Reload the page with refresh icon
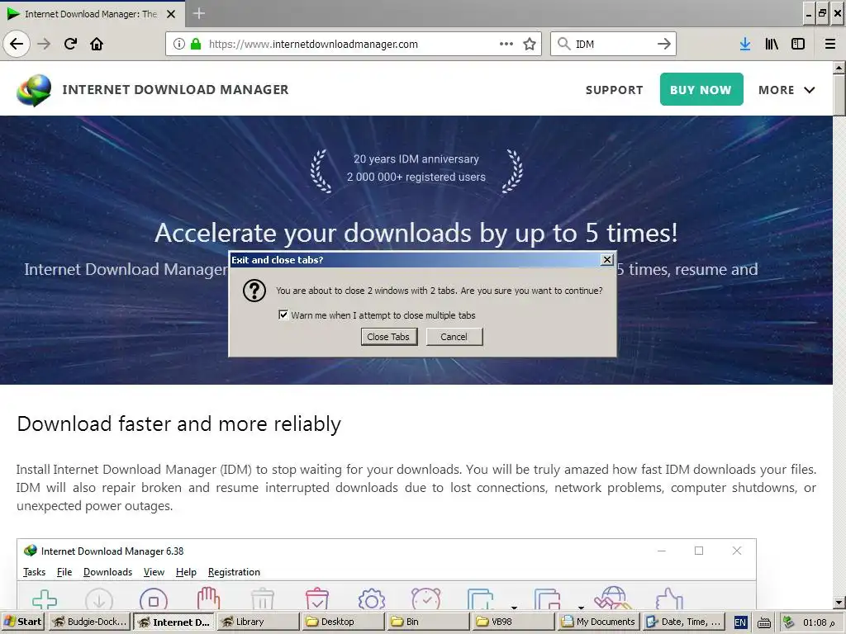The image size is (846, 634). coord(70,44)
